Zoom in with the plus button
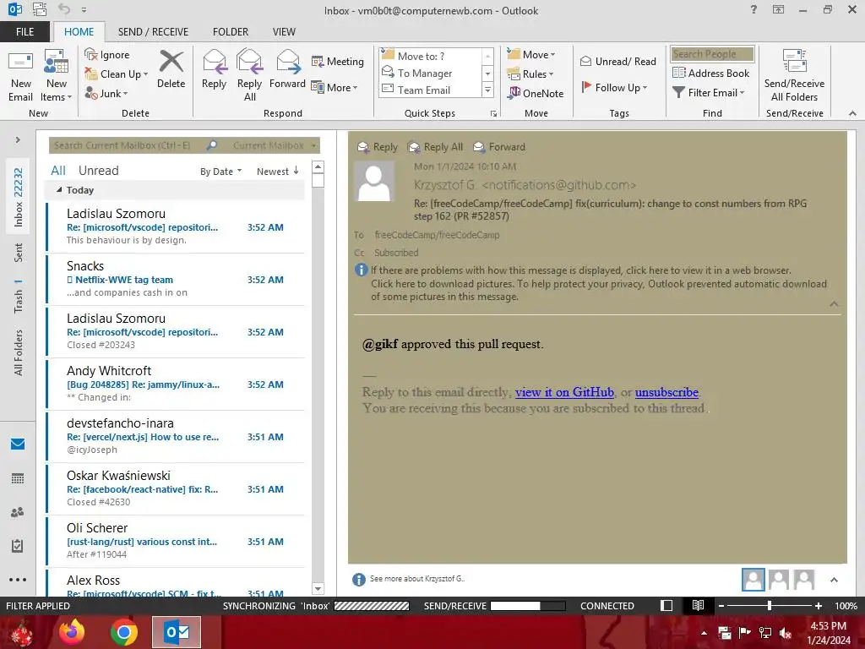865x649 pixels. click(x=818, y=606)
